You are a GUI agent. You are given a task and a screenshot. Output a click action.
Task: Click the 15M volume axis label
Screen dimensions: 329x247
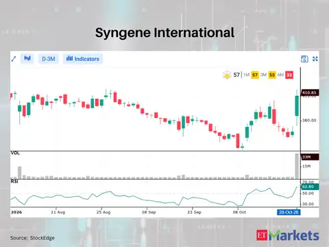pyautogui.click(x=306, y=166)
